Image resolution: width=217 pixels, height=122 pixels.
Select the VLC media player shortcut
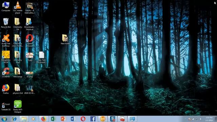pyautogui.click(x=18, y=7)
